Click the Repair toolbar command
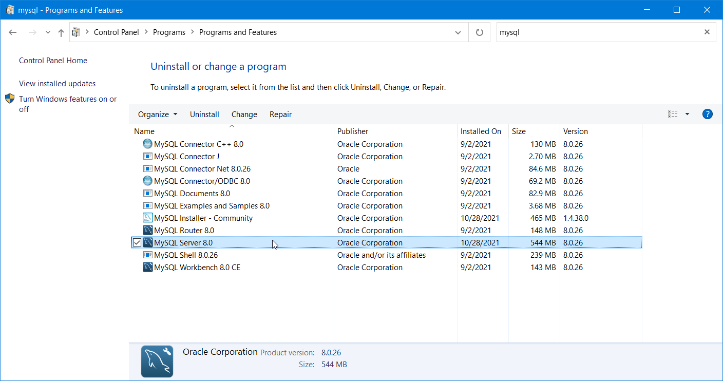723x381 pixels. (x=280, y=115)
